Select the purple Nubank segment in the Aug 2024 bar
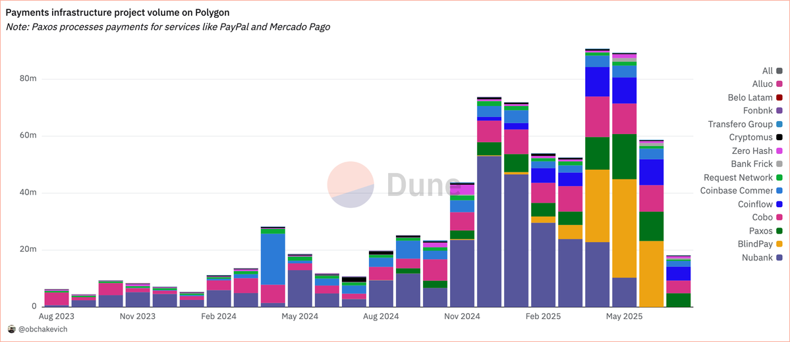Viewport: 790px width, 342px height. pyautogui.click(x=381, y=294)
